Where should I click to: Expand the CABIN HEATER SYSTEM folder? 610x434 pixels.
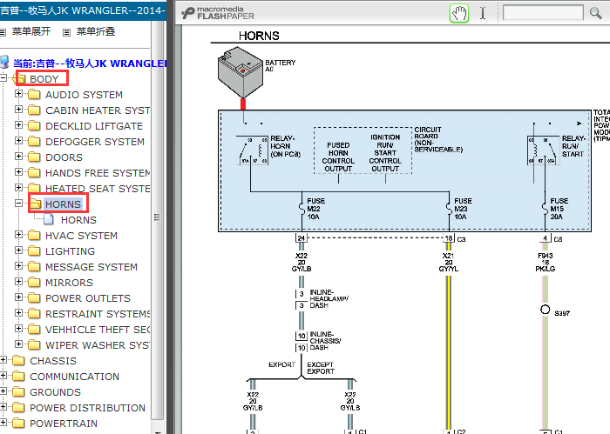coord(18,110)
